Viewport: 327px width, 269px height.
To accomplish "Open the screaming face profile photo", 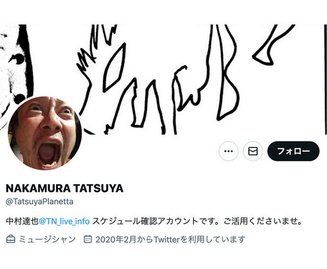I will [x=45, y=134].
